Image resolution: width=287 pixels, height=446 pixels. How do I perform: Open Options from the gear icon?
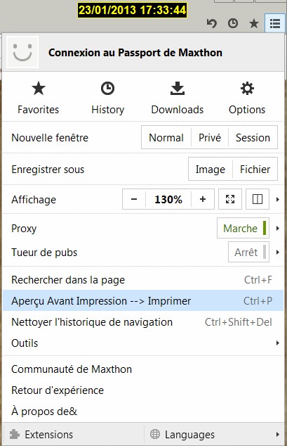click(x=247, y=89)
